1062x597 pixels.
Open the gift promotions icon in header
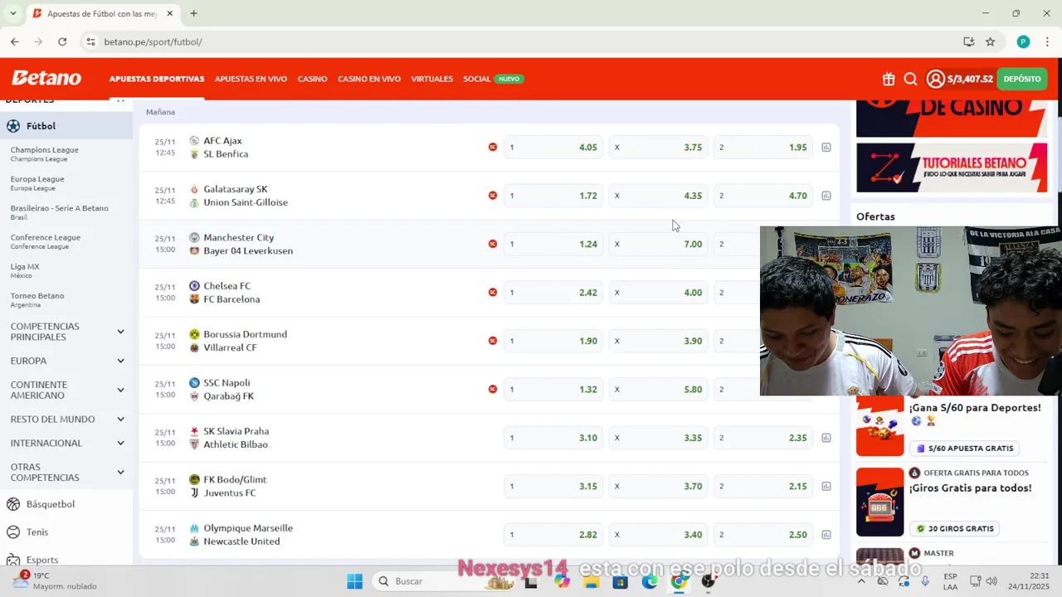click(x=889, y=79)
